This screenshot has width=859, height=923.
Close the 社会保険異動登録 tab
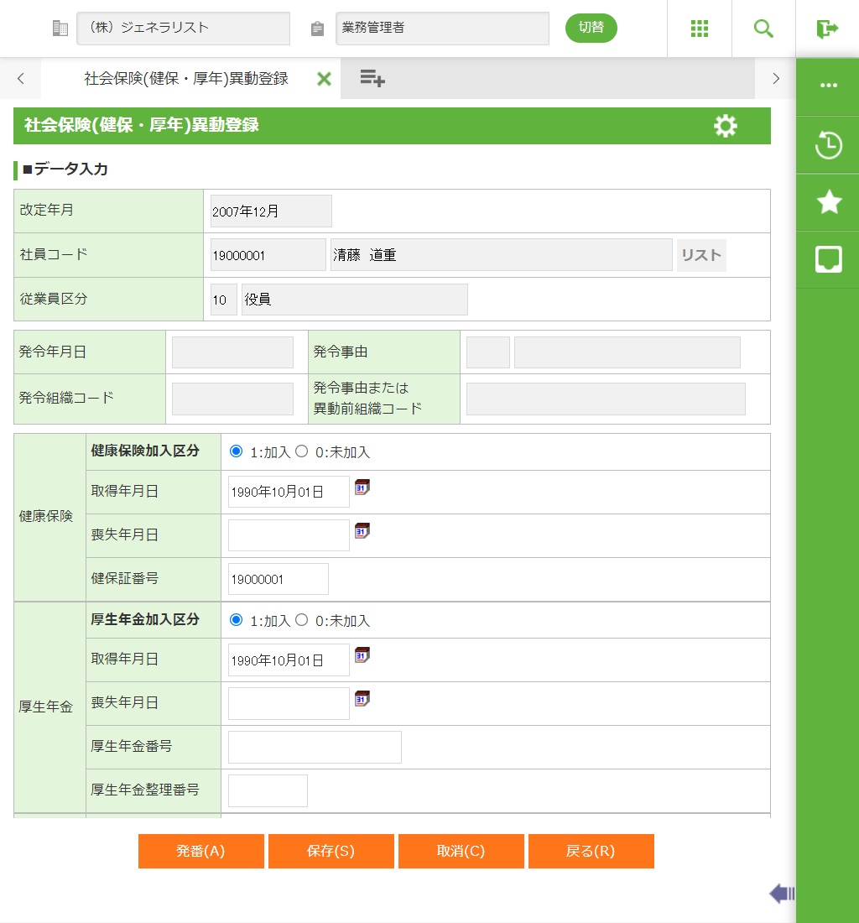(324, 79)
